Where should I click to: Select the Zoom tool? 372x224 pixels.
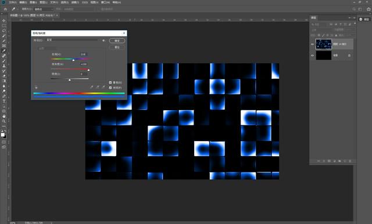point(4,121)
